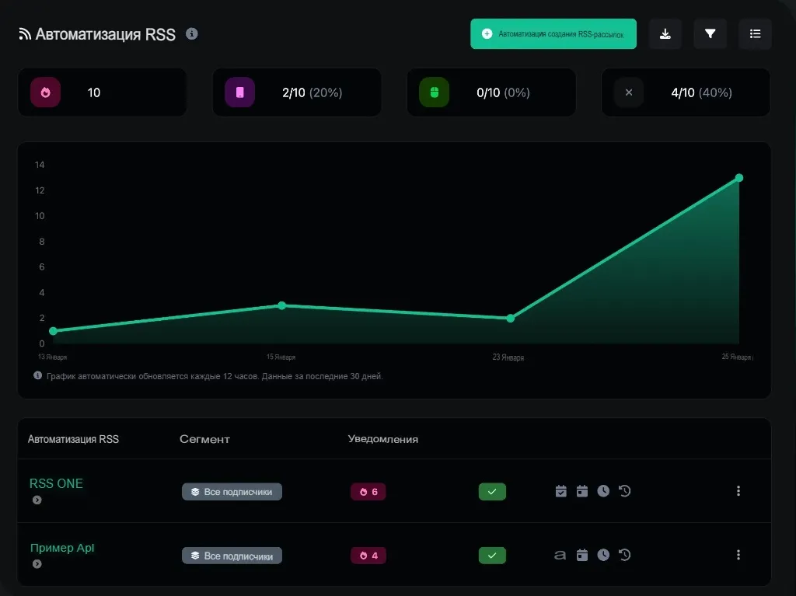Click the notifications badge 6 in RSS ONE row
Viewport: 796px width, 596px height.
coord(368,491)
